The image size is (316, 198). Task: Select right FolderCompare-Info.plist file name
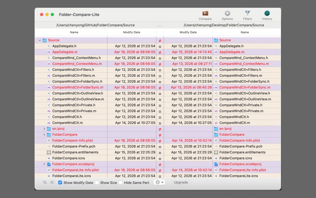tap(240, 141)
